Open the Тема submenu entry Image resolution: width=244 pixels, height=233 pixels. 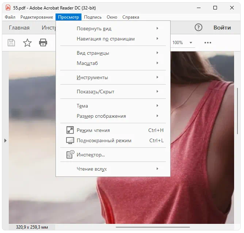[82, 106]
